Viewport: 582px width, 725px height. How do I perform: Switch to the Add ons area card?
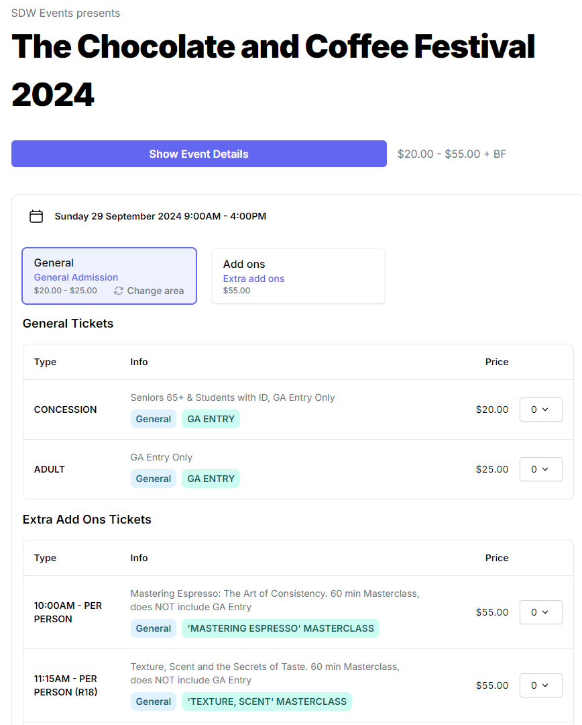298,276
